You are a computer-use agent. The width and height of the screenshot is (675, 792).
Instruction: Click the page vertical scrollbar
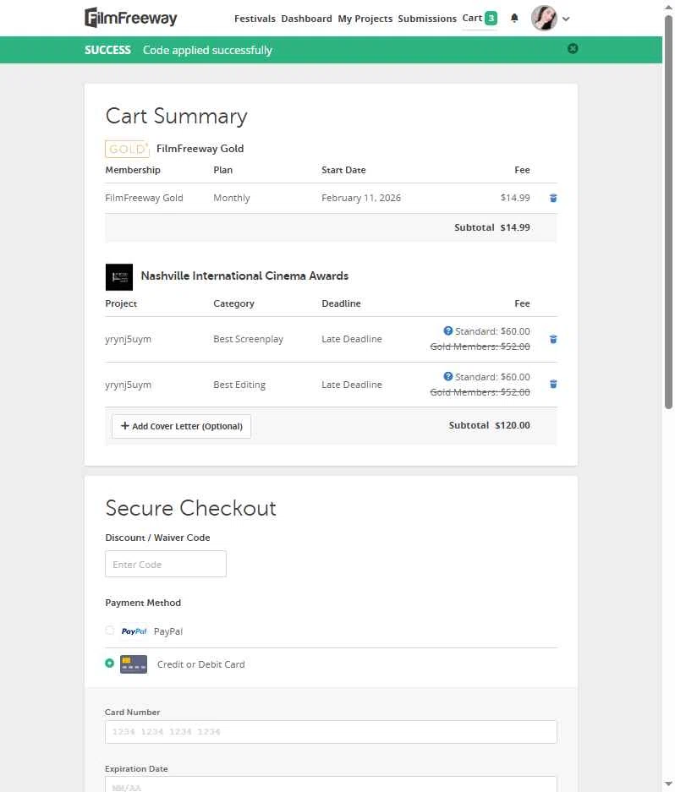668,212
